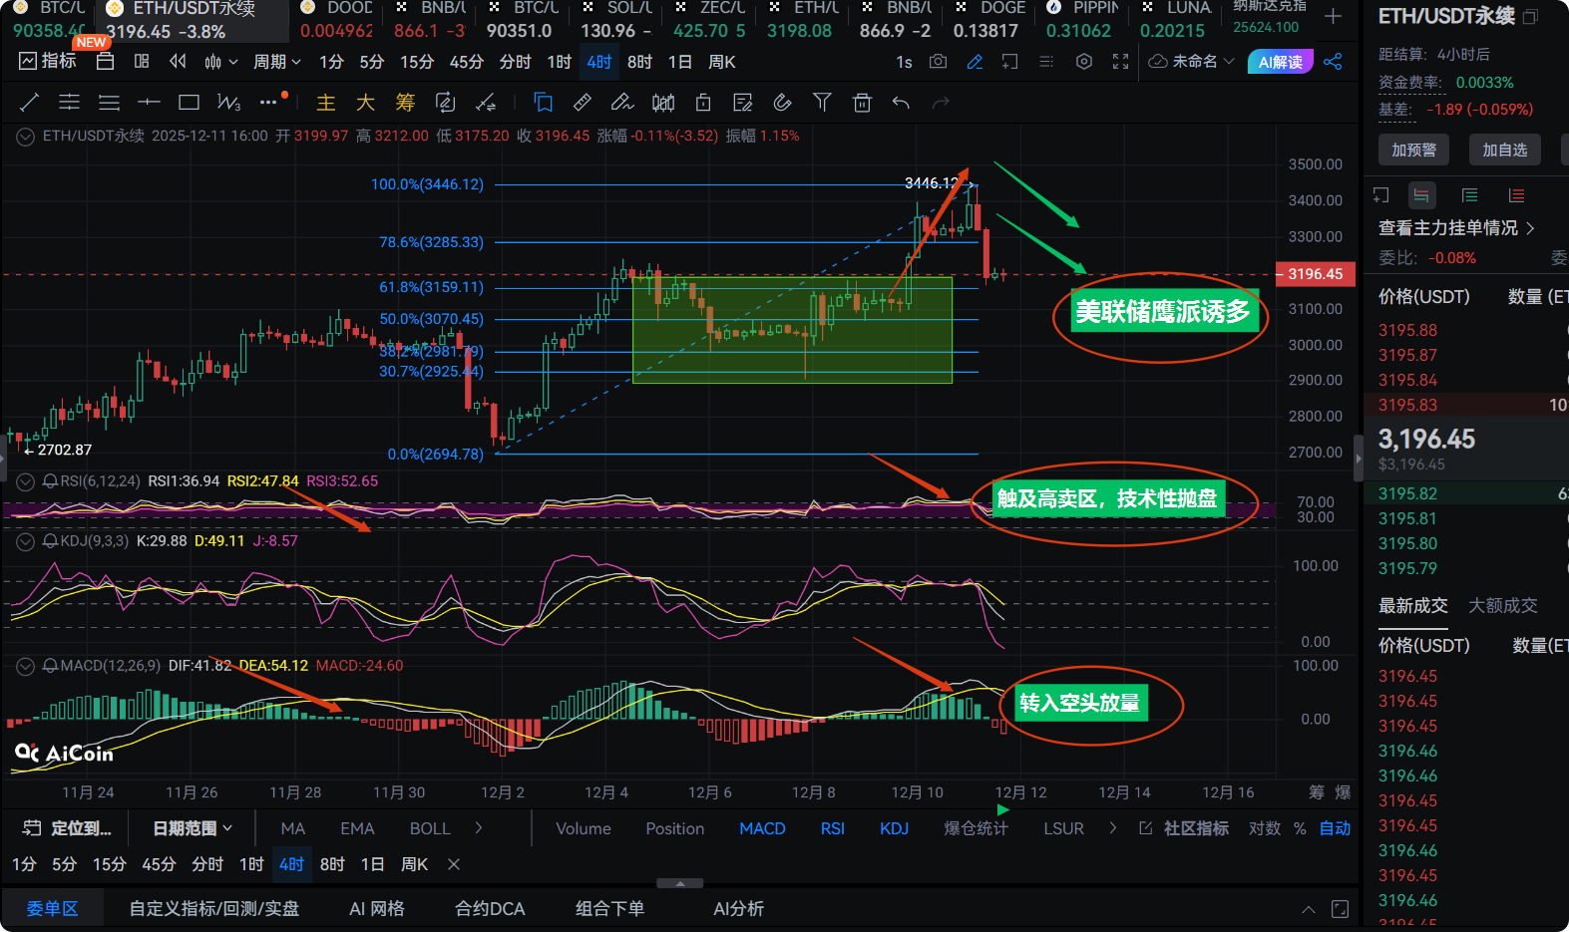Screen dimensions: 1569x932
Task: Switch to the AI 网格 tab
Action: 377,908
